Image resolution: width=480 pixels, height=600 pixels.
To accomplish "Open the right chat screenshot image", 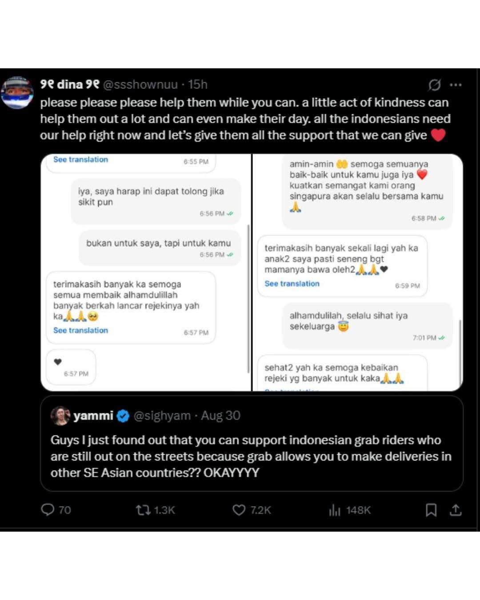I will (358, 272).
